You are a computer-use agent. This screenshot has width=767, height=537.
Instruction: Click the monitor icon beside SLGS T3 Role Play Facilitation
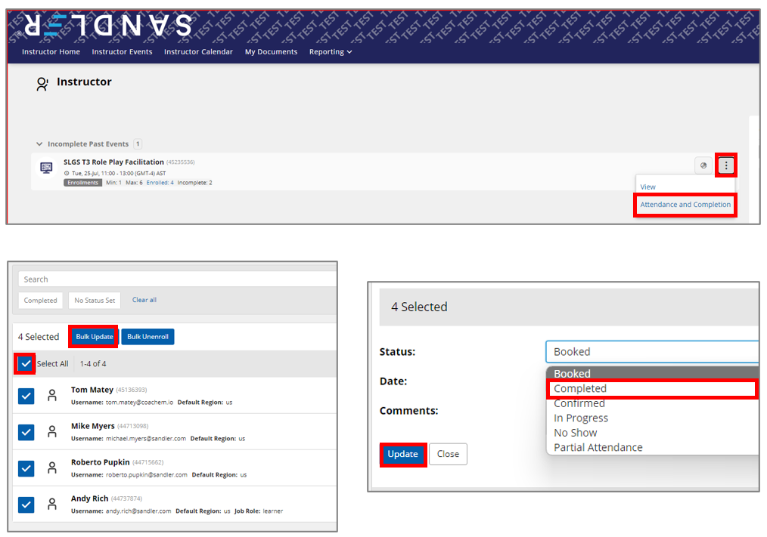46,168
